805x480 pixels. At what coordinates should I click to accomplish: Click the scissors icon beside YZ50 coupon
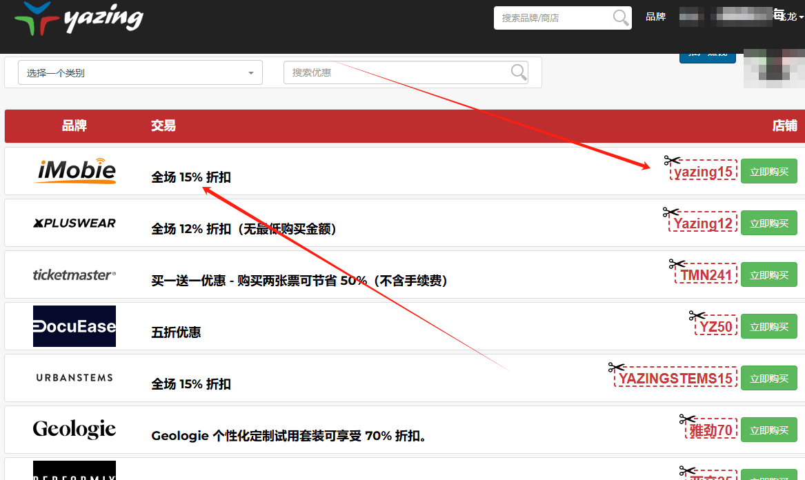tap(697, 315)
